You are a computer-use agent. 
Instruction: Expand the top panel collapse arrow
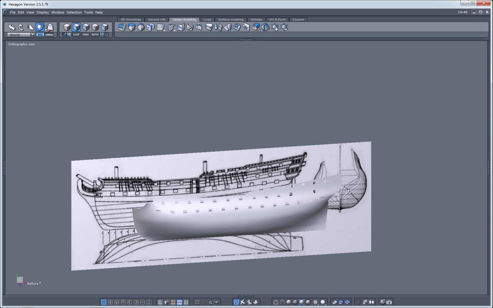(x=246, y=40)
